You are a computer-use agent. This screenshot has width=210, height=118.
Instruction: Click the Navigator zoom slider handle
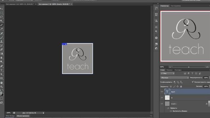189,67
